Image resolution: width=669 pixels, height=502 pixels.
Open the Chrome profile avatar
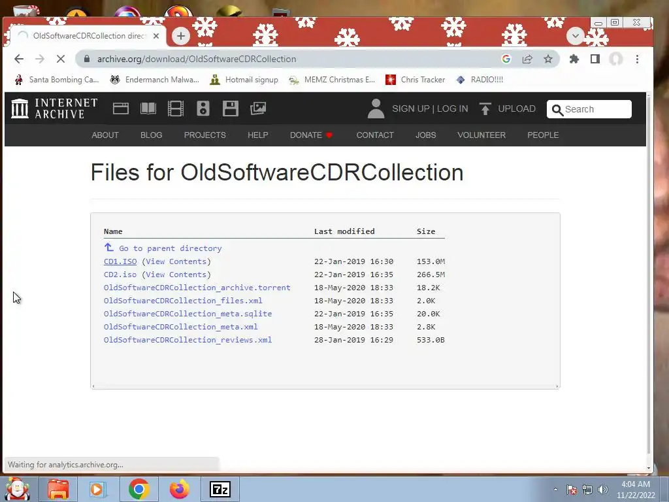point(615,59)
